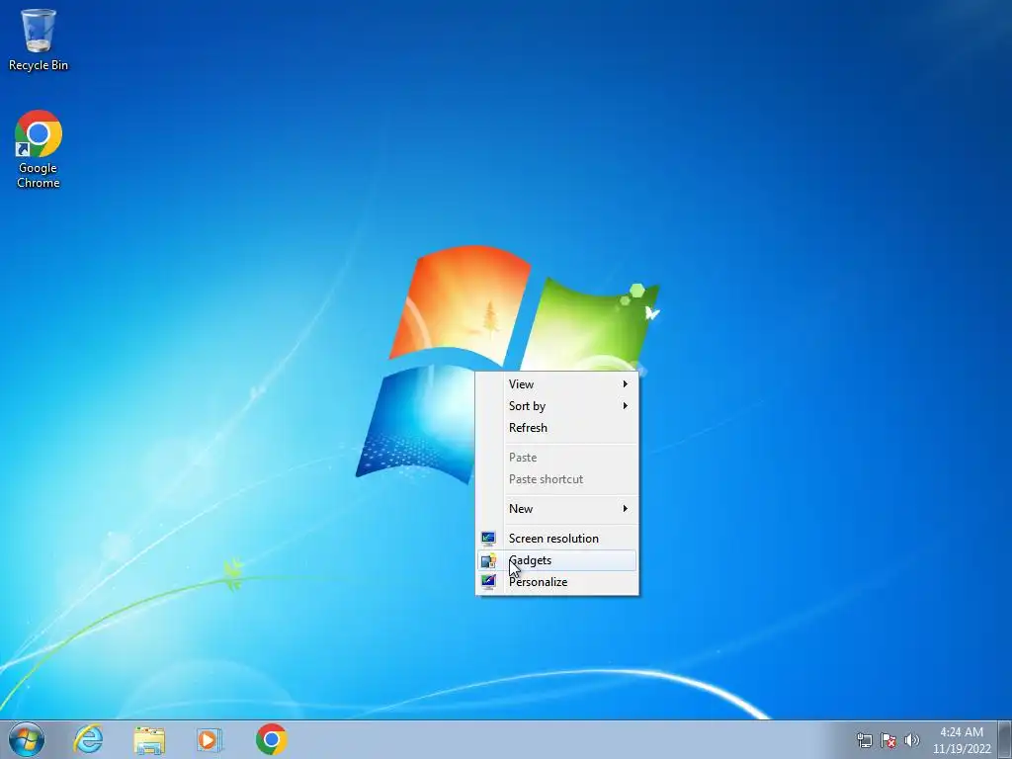Click the View submenu arrow
This screenshot has width=1012, height=759.
[625, 384]
